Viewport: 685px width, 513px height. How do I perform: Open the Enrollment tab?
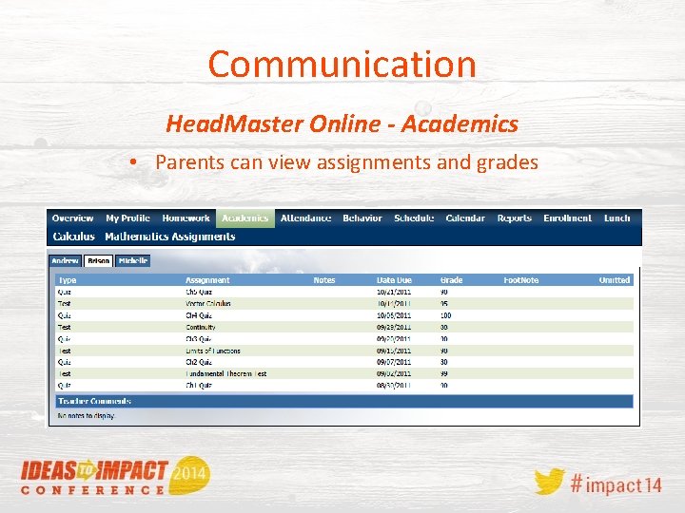[x=567, y=218]
